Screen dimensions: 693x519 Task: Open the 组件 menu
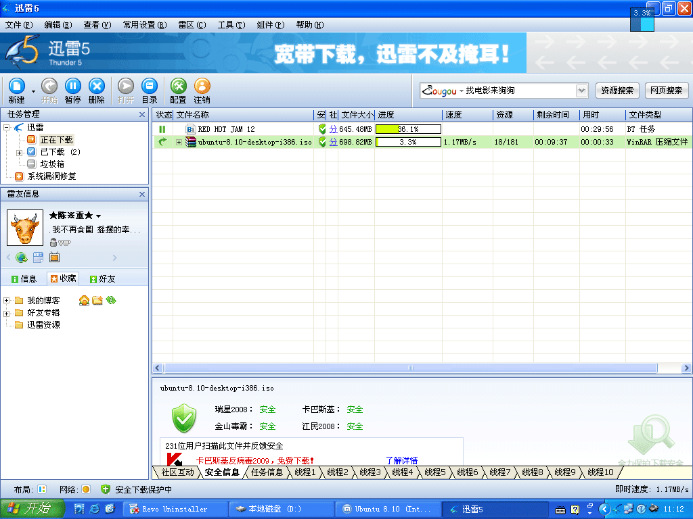pos(271,25)
